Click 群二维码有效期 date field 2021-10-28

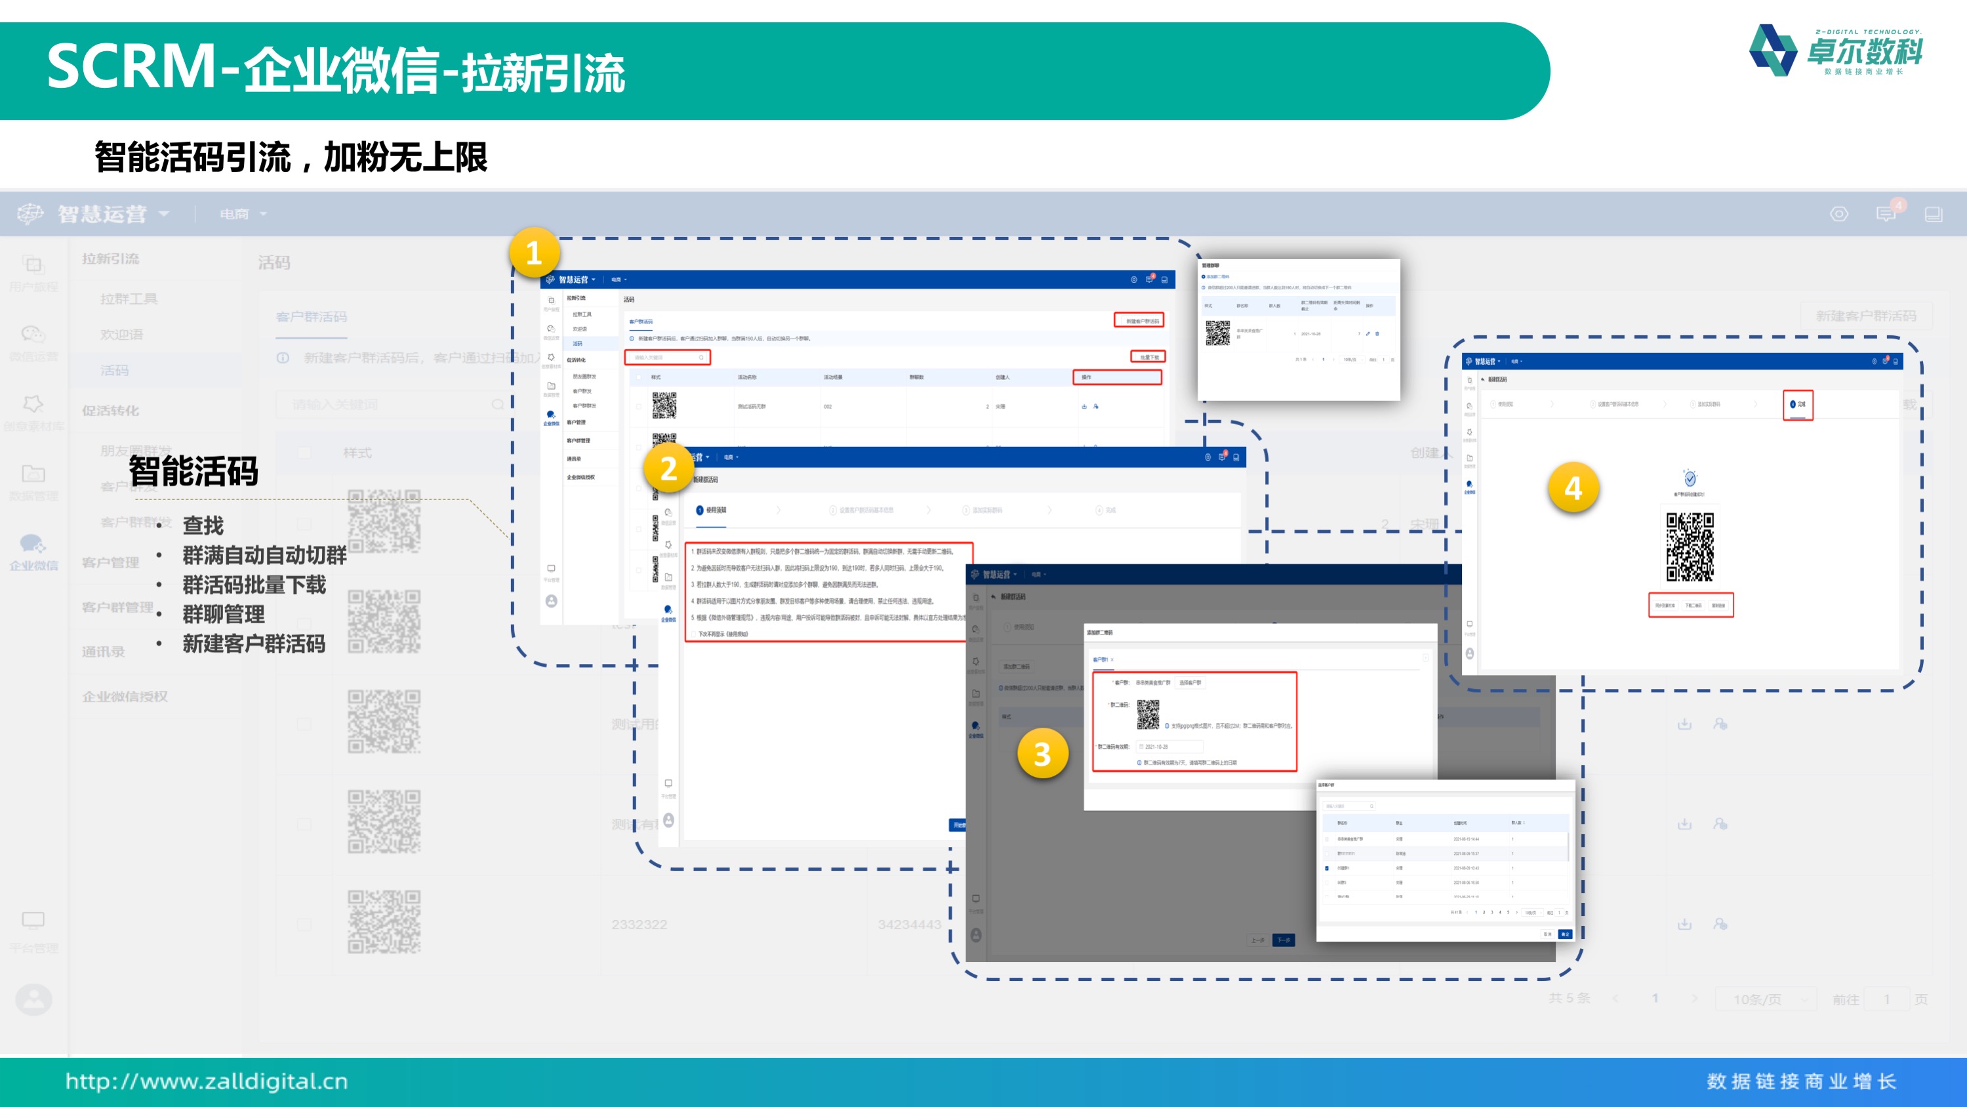pos(1170,746)
